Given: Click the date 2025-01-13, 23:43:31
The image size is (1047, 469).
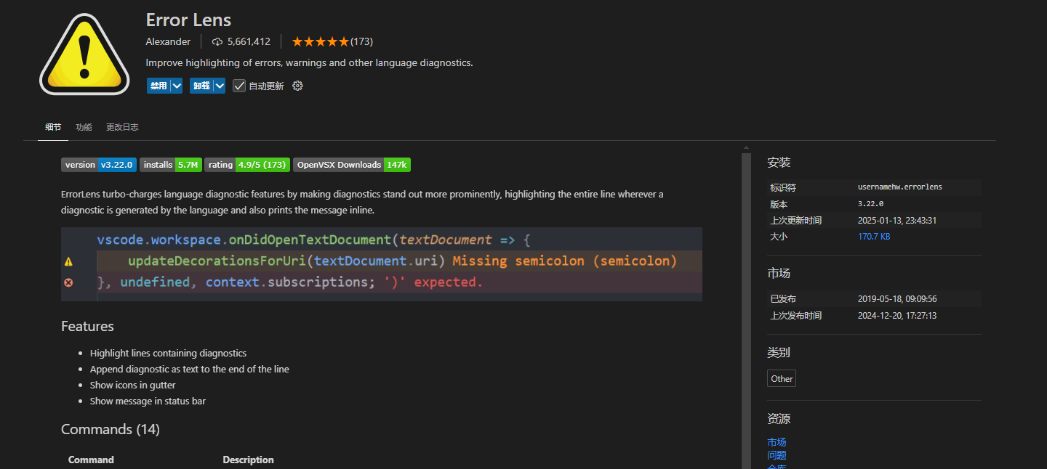Looking at the screenshot, I should point(897,220).
